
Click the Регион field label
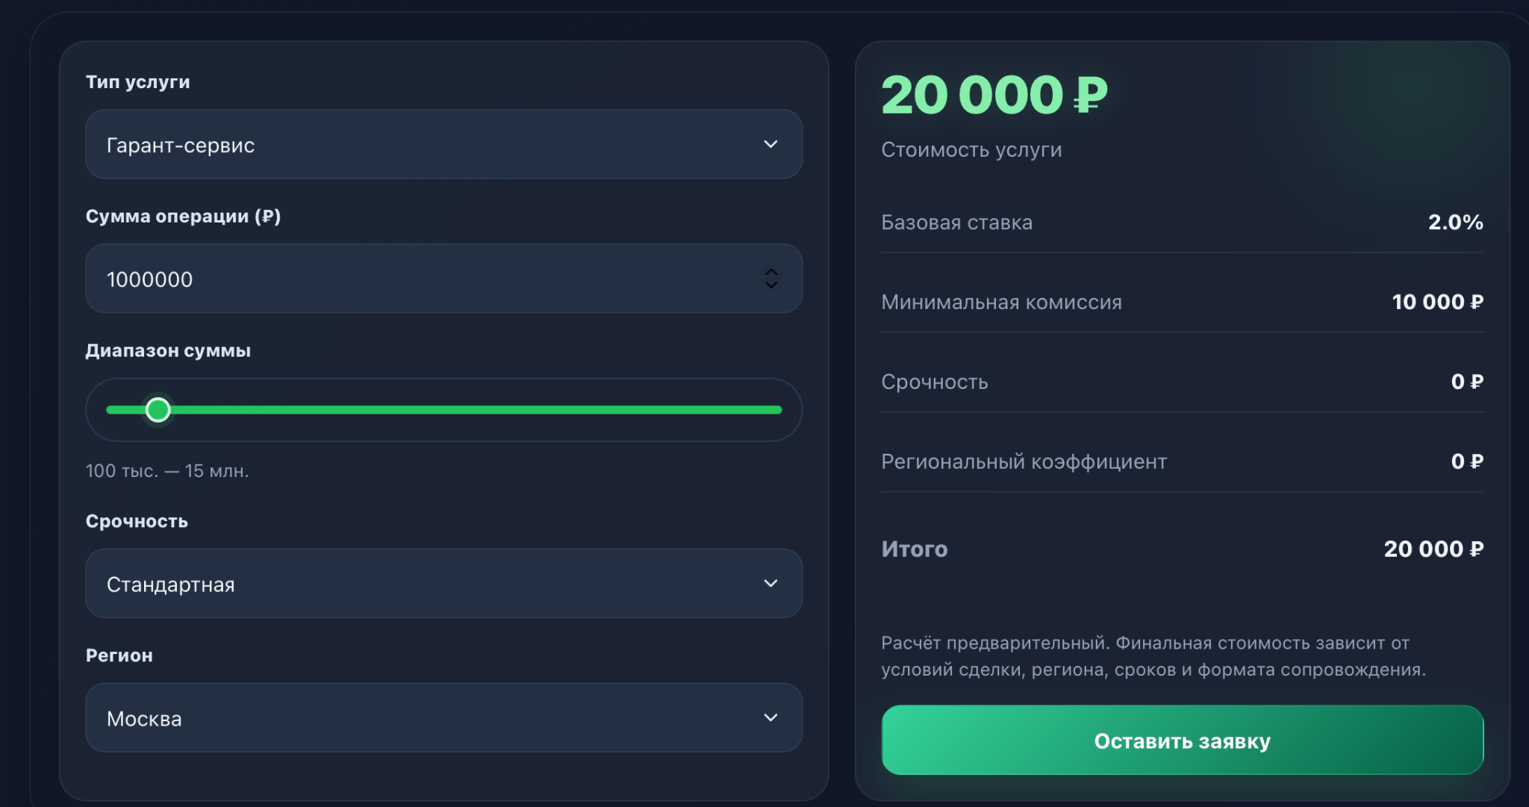119,655
